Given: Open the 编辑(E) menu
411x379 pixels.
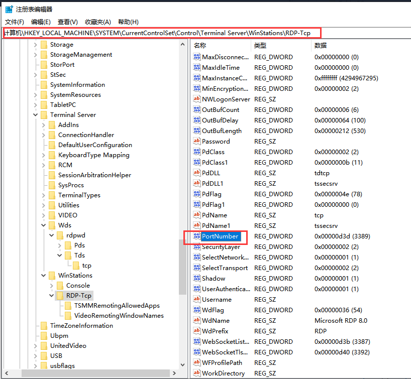Looking at the screenshot, I should 41,22.
